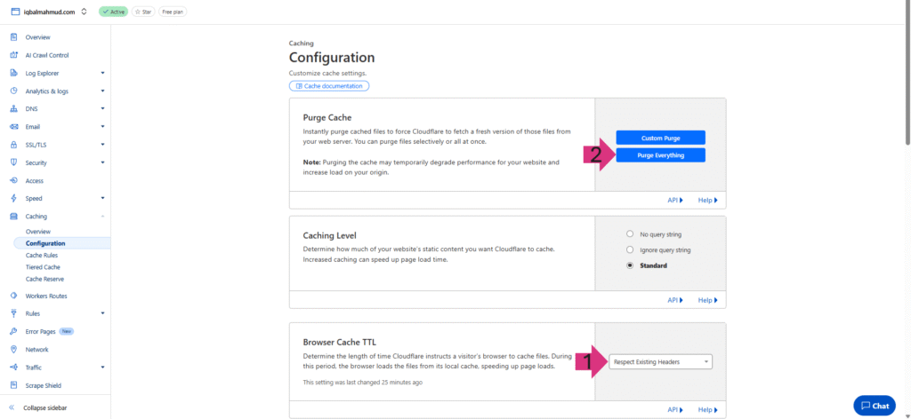This screenshot has width=911, height=419.
Task: Open the Workers Routes menu item
Action: pos(46,296)
